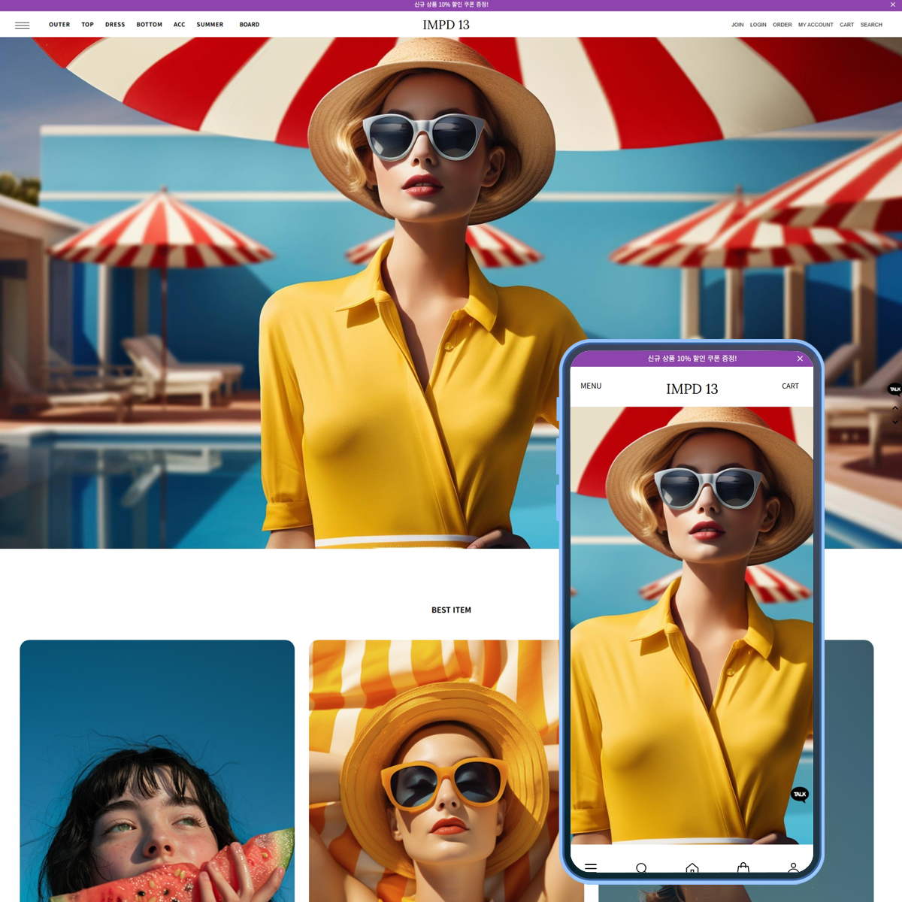Viewport: 902px width, 902px height.
Task: Tap the Talk bubble in the phone preview
Action: [x=800, y=795]
